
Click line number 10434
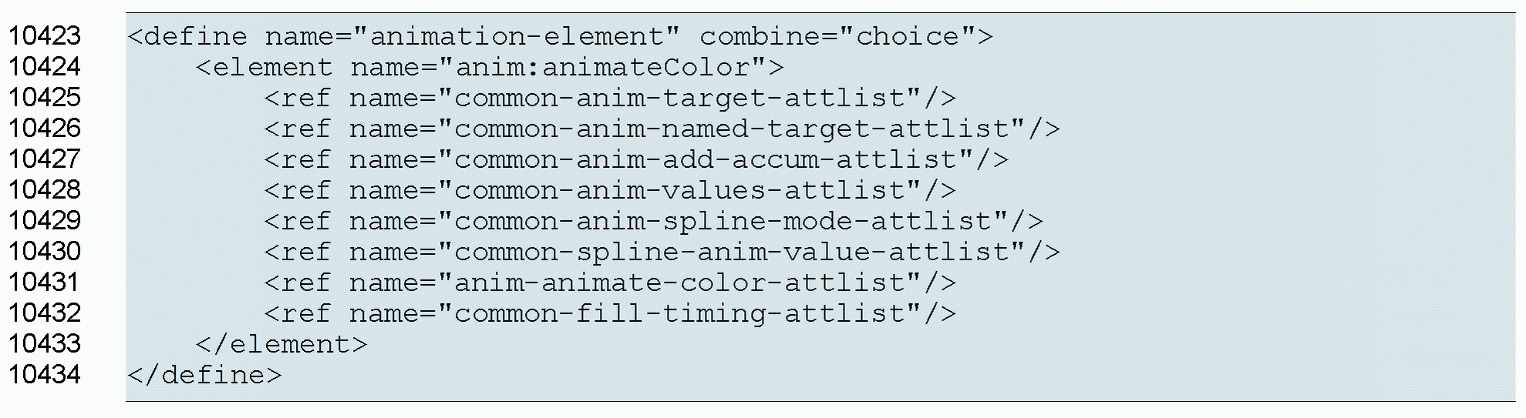[44, 375]
